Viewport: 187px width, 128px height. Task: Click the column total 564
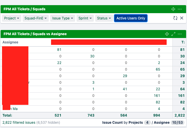(x=124, y=115)
